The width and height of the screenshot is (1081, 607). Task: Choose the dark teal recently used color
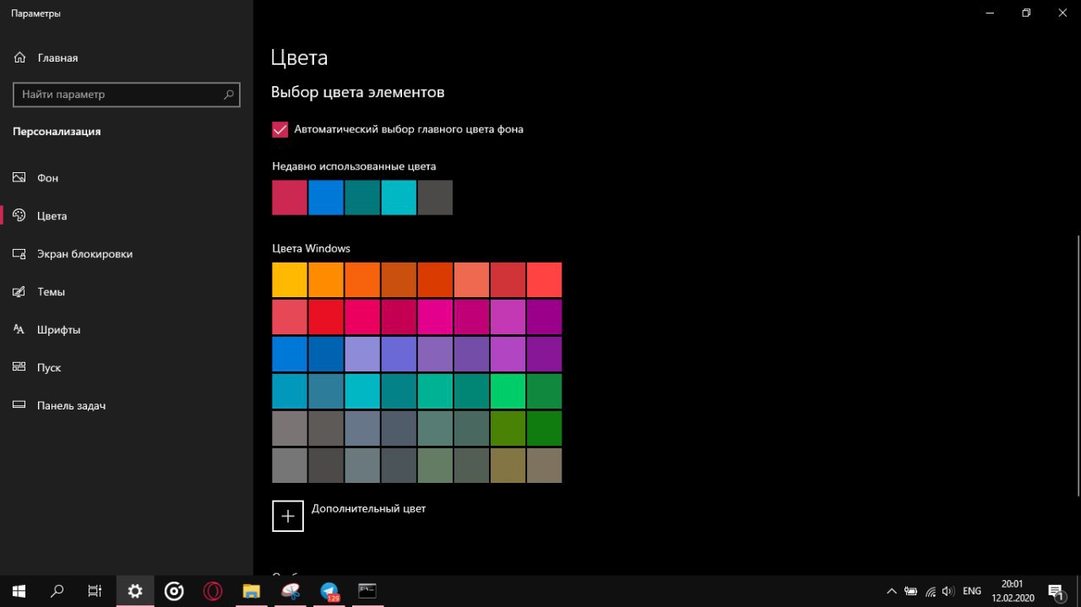(x=362, y=198)
